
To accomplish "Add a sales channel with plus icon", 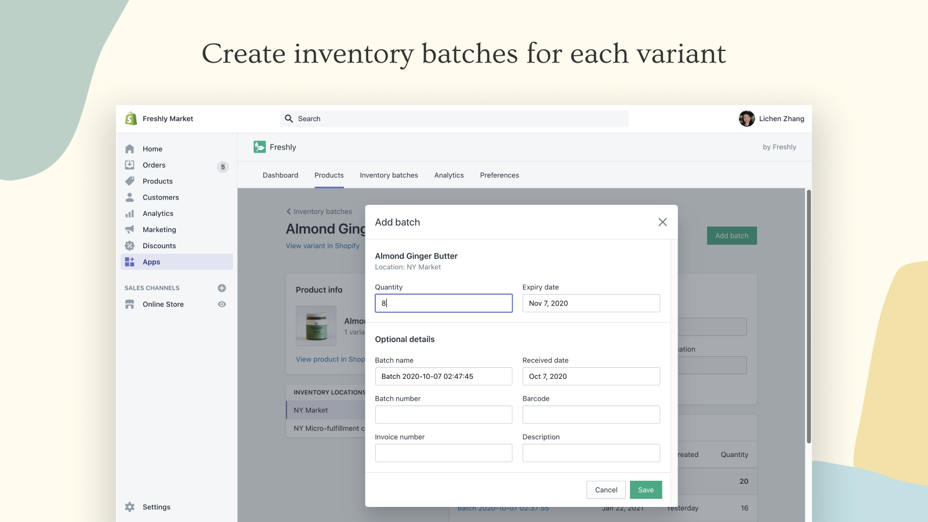I will (222, 288).
